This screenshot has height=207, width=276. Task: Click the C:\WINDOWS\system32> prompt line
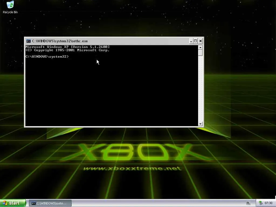click(47, 57)
